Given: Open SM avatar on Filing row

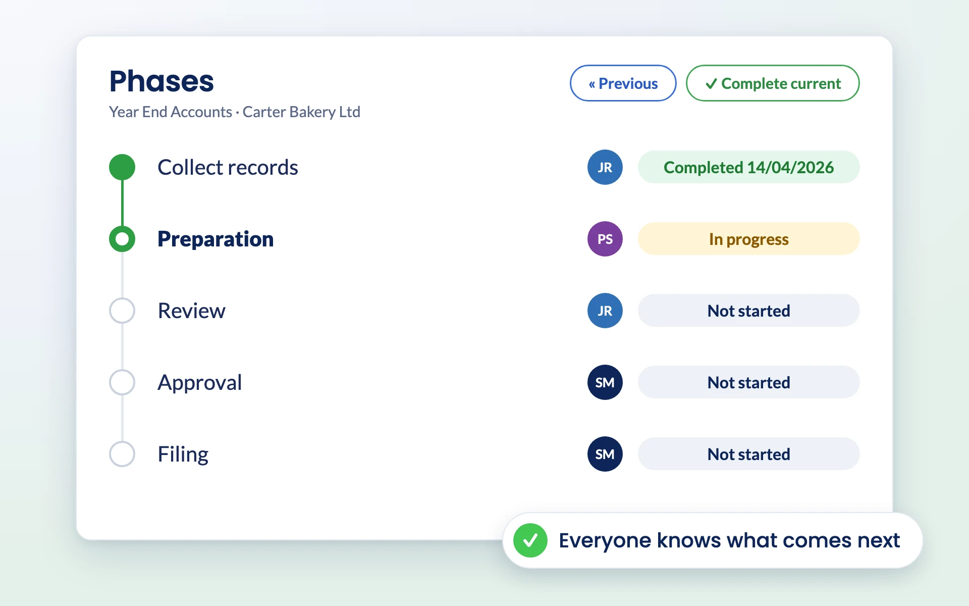Looking at the screenshot, I should point(605,454).
